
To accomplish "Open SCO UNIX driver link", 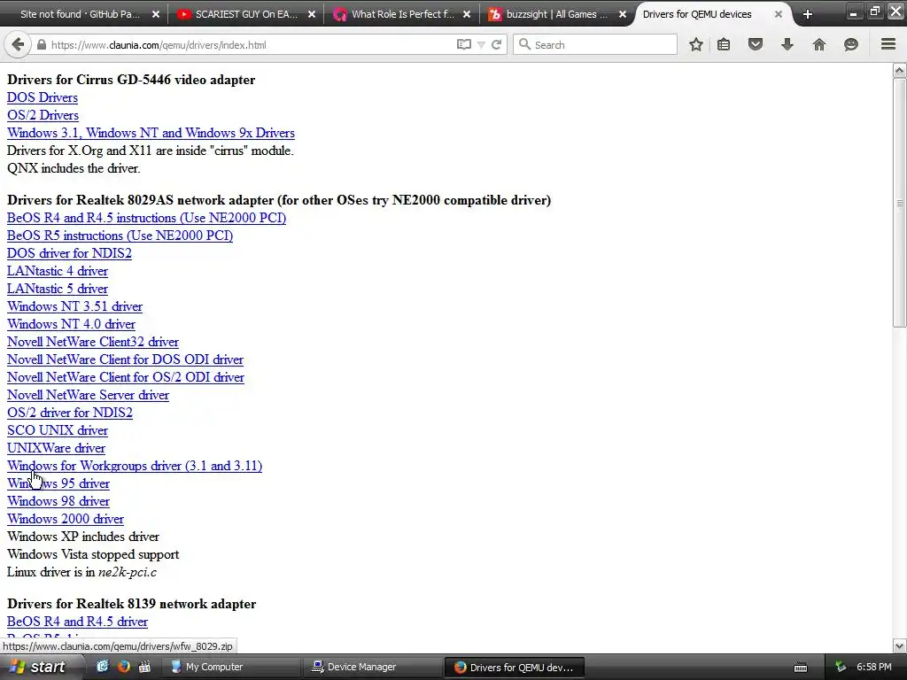I will tap(58, 431).
